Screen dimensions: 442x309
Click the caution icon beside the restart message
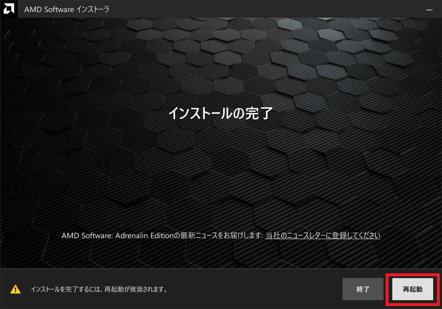tap(15, 290)
